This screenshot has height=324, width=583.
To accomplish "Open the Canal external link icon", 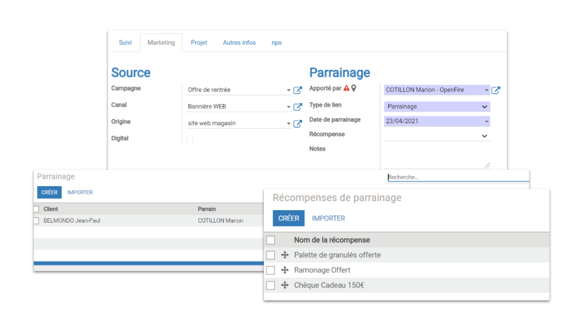I will click(297, 107).
